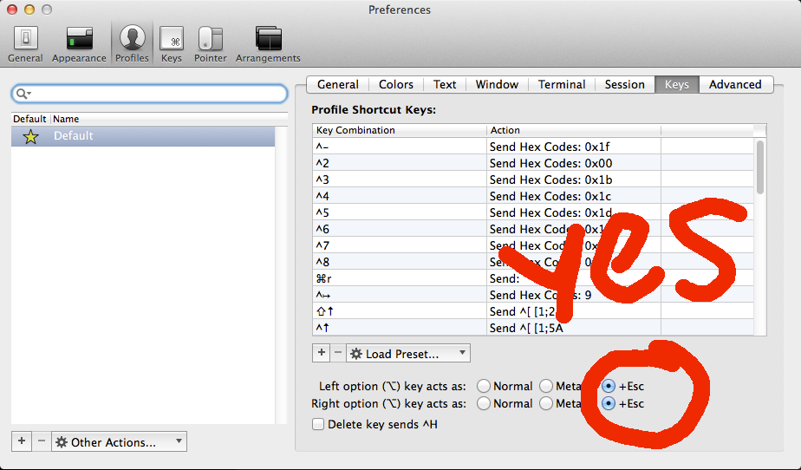
Task: Select the Keys profile tab
Action: [677, 84]
